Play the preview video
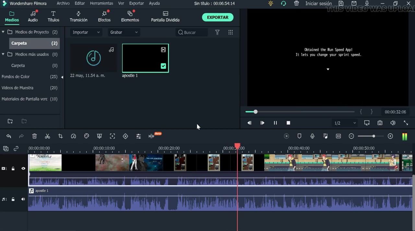Image resolution: width=415 pixels, height=231 pixels. coord(262,123)
